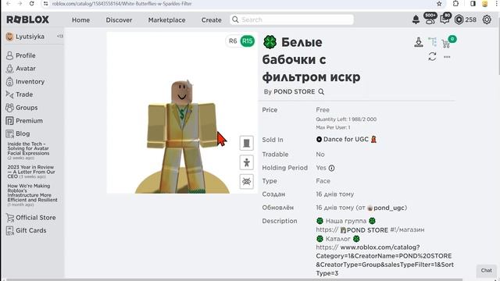Open friend requests icon with 500+ badge
Viewport: 500px width, 281px height.
(430, 19)
